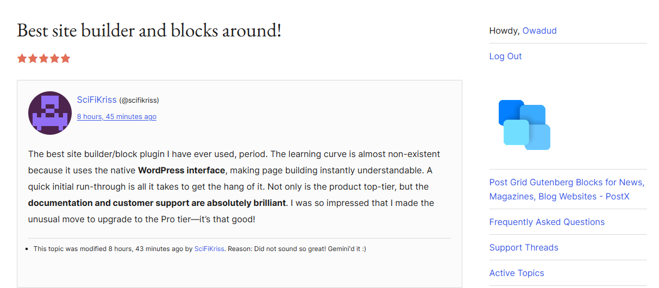Click the third rating star
The width and height of the screenshot is (659, 288).
pos(44,58)
